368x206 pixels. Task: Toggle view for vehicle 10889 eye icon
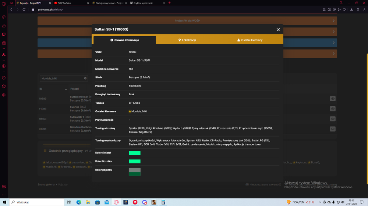point(333,99)
